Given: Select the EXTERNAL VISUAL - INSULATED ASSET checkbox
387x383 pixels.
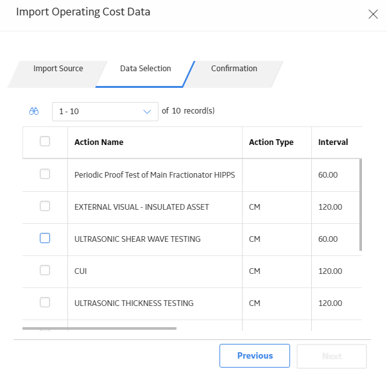Looking at the screenshot, I should pos(45,206).
